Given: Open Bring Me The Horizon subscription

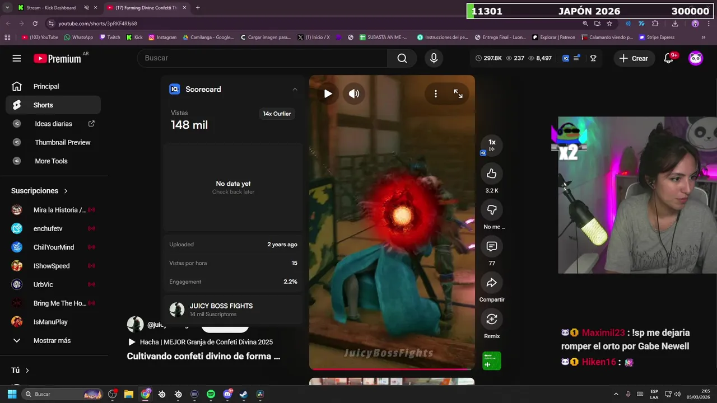Looking at the screenshot, I should [x=53, y=303].
